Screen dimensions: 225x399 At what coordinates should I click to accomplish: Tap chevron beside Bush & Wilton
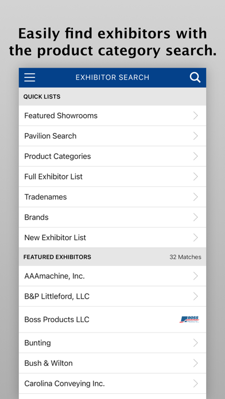[x=196, y=363]
